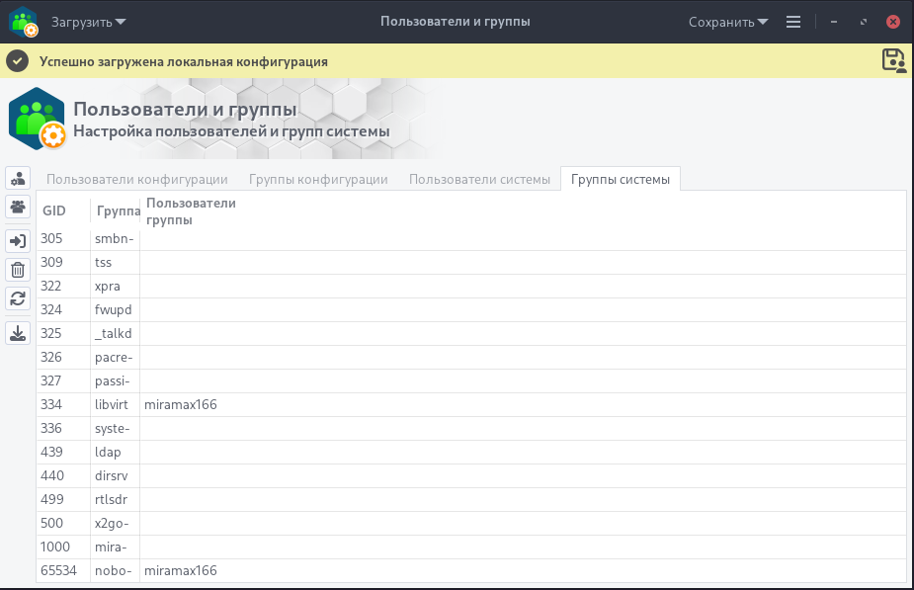Open the Группы конфигурации tab

(318, 179)
